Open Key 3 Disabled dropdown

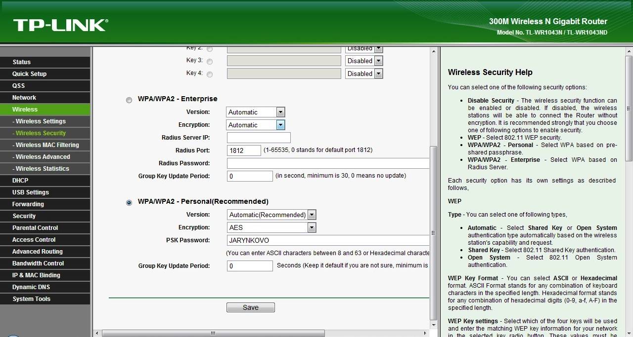364,61
